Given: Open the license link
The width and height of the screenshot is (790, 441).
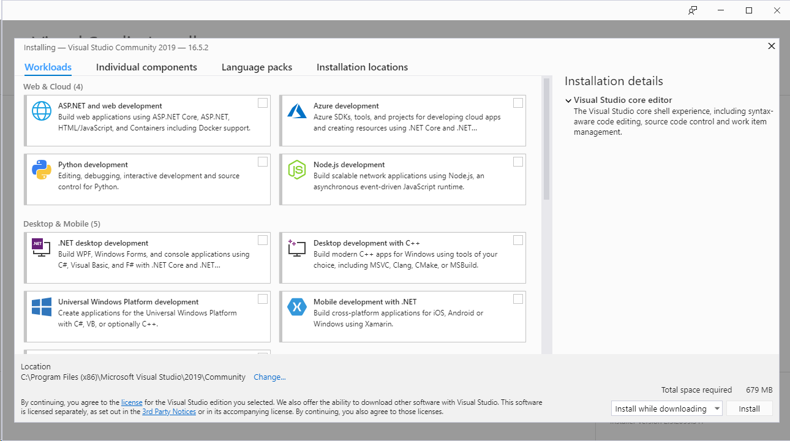Looking at the screenshot, I should tap(132, 402).
